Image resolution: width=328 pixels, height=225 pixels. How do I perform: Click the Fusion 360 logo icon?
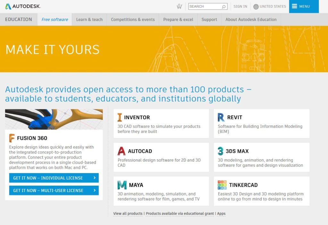coord(12,138)
